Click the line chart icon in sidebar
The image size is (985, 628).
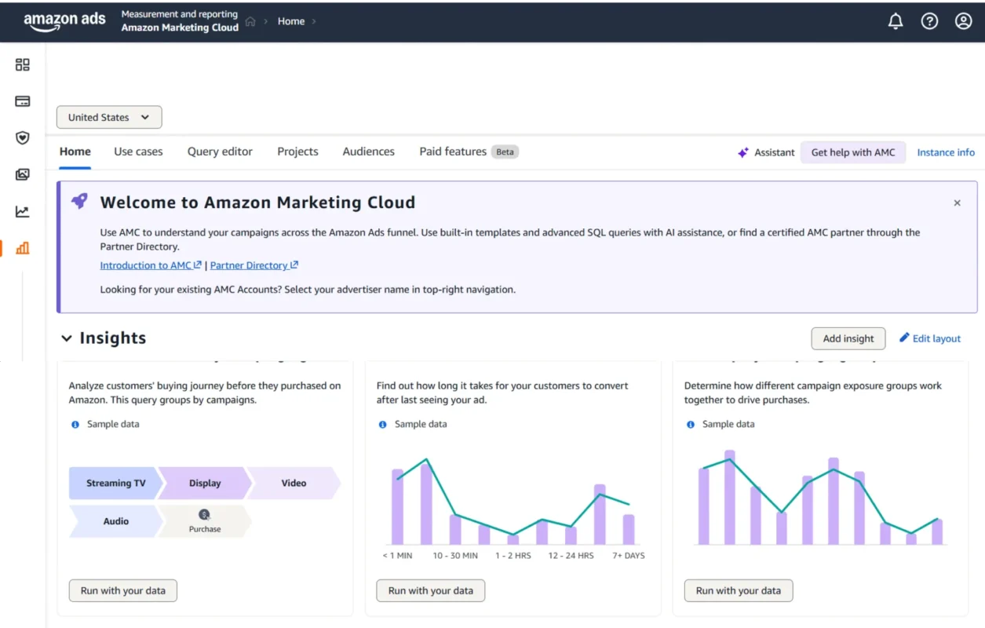[23, 211]
